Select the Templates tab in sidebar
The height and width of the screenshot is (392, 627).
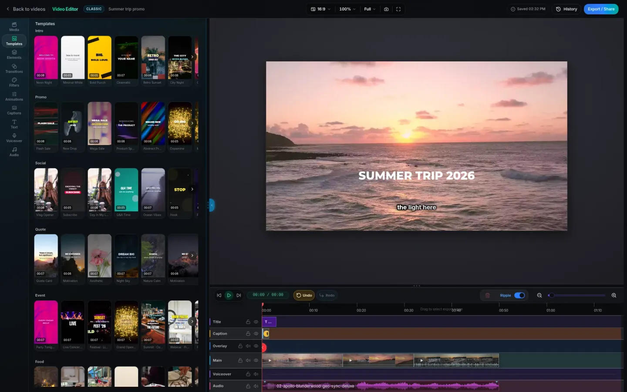pos(14,41)
